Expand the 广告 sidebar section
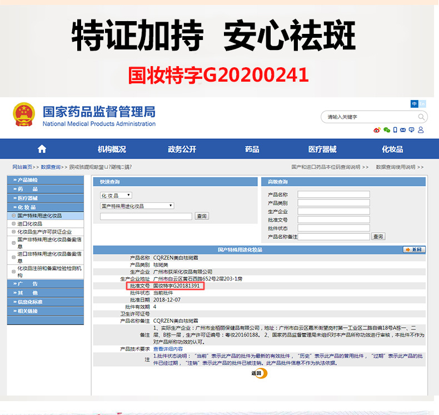439x415 pixels. (x=46, y=284)
